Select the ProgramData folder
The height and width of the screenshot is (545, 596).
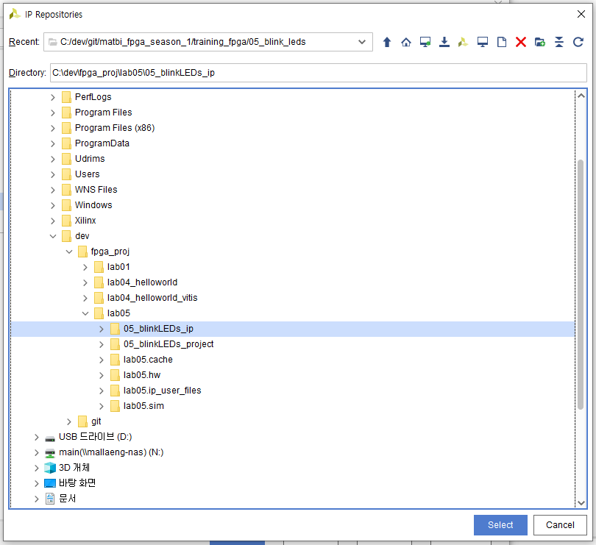click(102, 143)
